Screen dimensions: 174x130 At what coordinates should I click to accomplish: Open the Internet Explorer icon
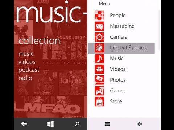[x=99, y=48]
